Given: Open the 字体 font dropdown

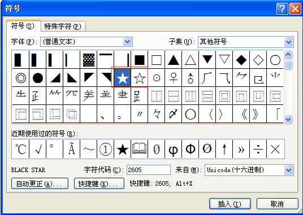Looking at the screenshot, I should coord(128,42).
